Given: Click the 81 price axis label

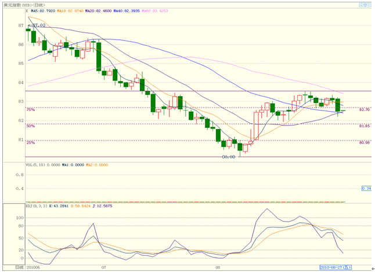Looking at the screenshot, I should (21, 139).
